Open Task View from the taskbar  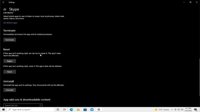(x=65, y=110)
